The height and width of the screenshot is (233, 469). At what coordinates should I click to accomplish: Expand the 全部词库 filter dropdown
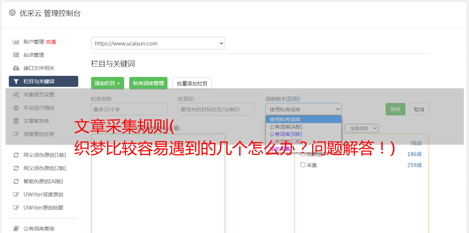[x=361, y=128]
